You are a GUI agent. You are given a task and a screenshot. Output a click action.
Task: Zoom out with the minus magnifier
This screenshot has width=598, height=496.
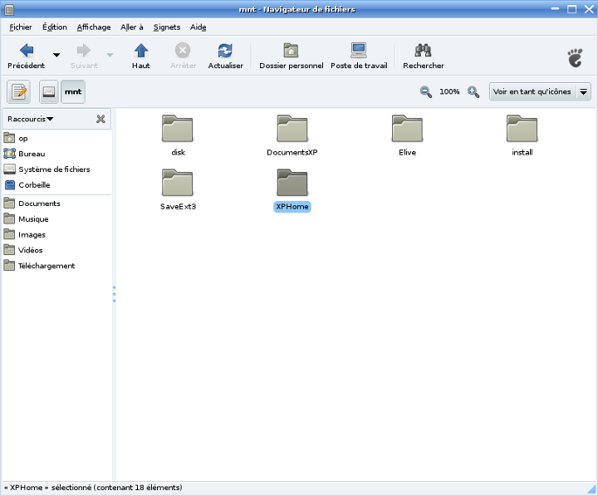click(x=425, y=92)
